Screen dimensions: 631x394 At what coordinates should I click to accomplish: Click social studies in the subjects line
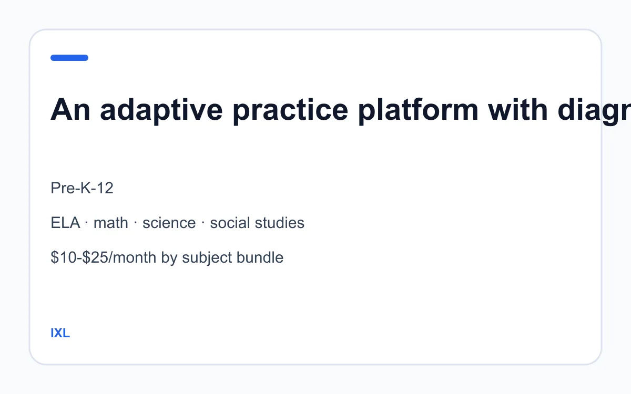coord(257,223)
